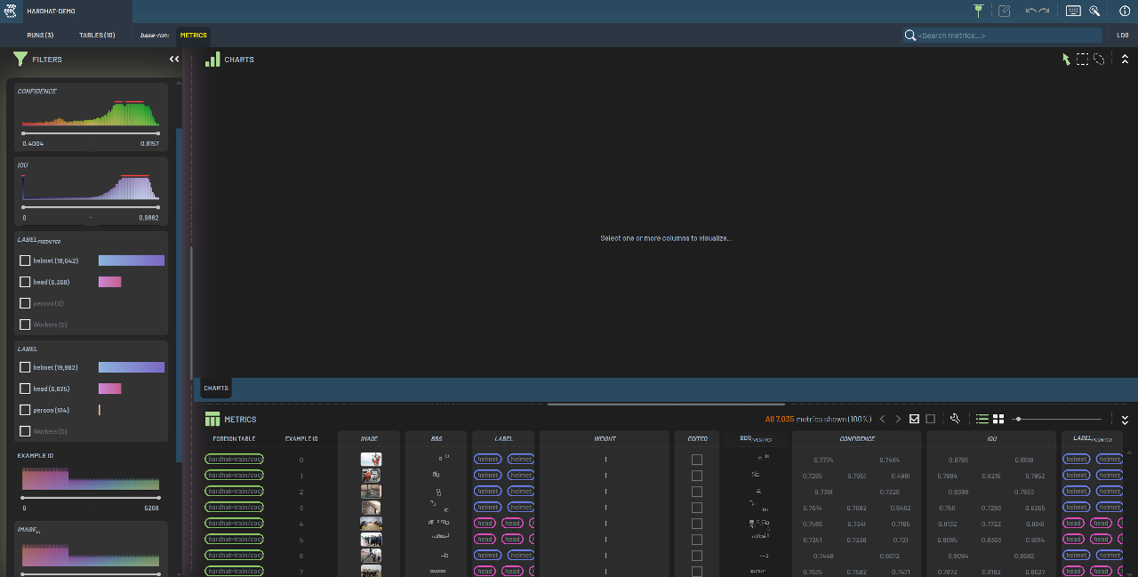Expand the Metrics panel with down chevrons

(1125, 420)
